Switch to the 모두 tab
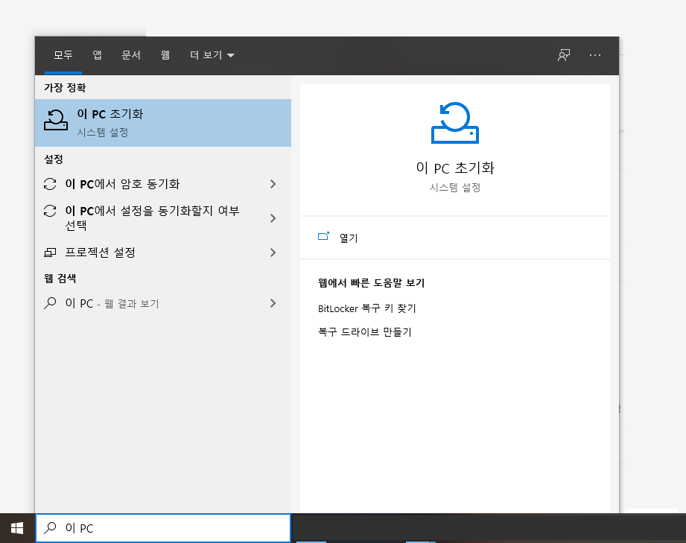The width and height of the screenshot is (686, 543). pyautogui.click(x=63, y=55)
